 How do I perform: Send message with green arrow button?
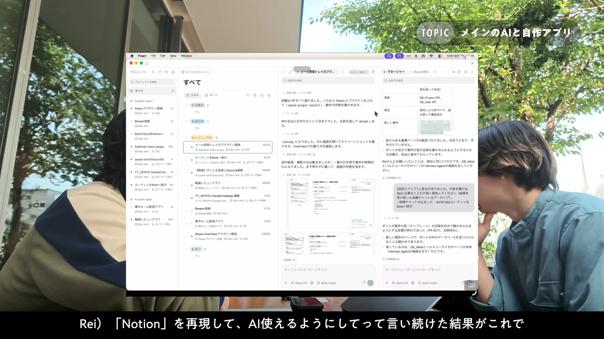pos(371,283)
